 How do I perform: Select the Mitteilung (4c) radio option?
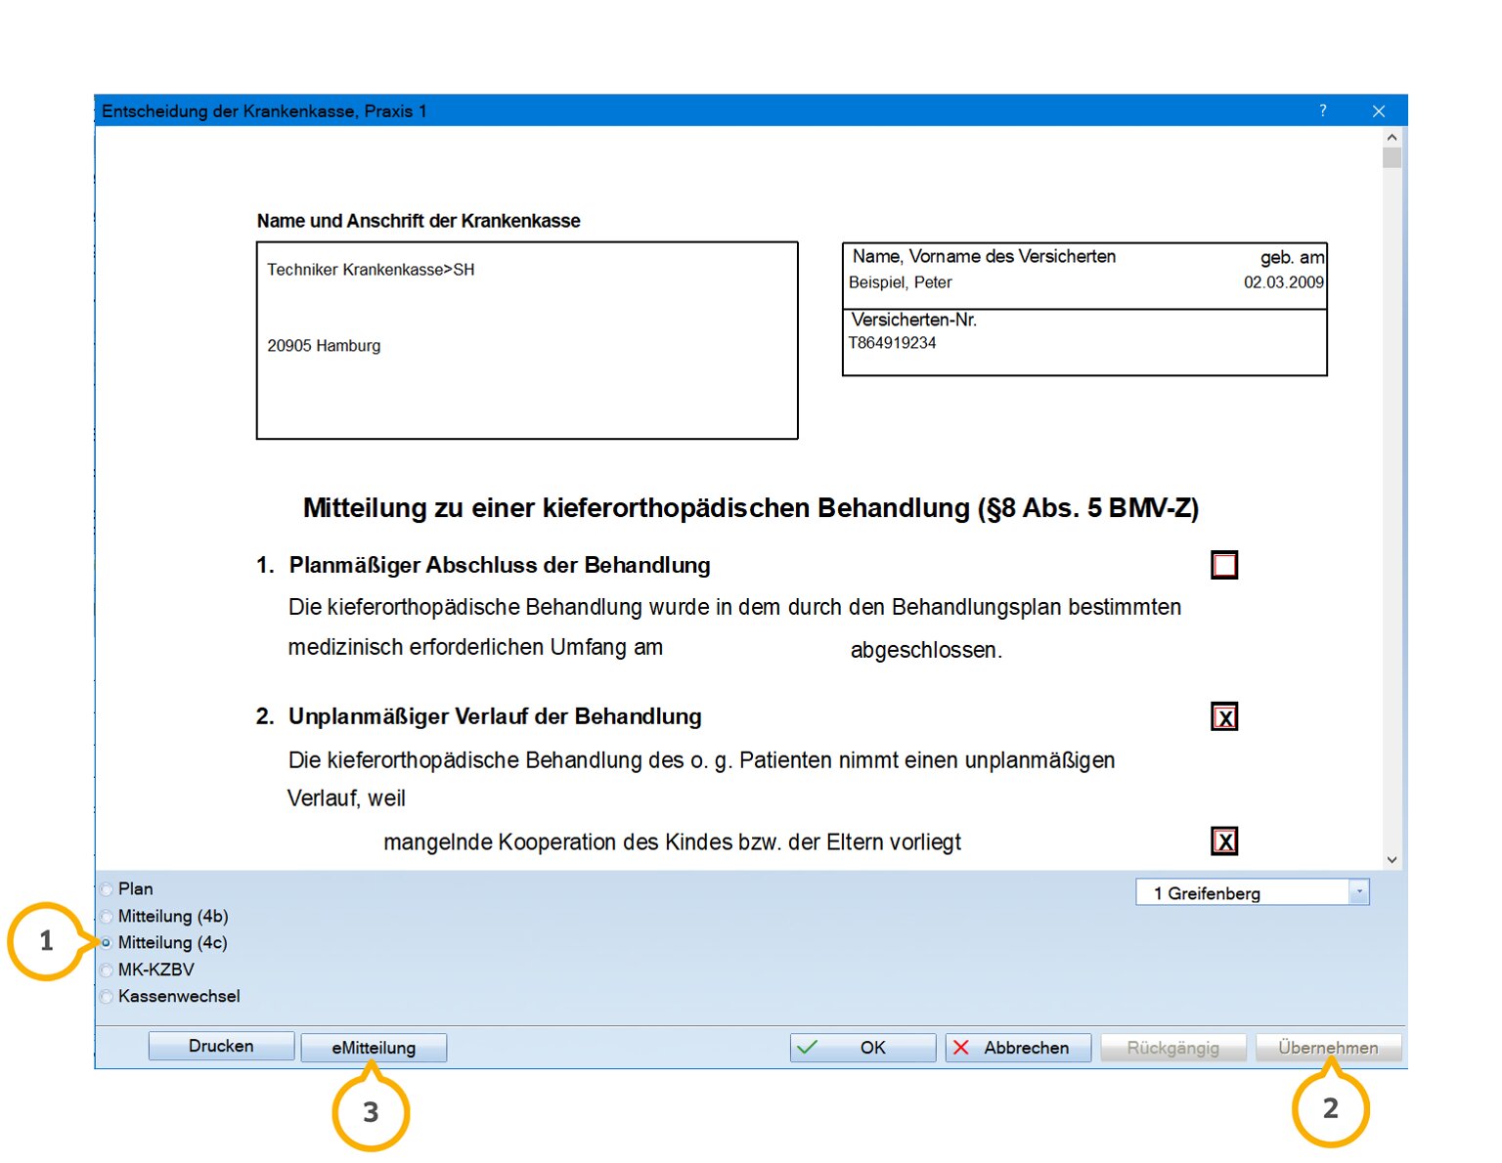[x=107, y=943]
